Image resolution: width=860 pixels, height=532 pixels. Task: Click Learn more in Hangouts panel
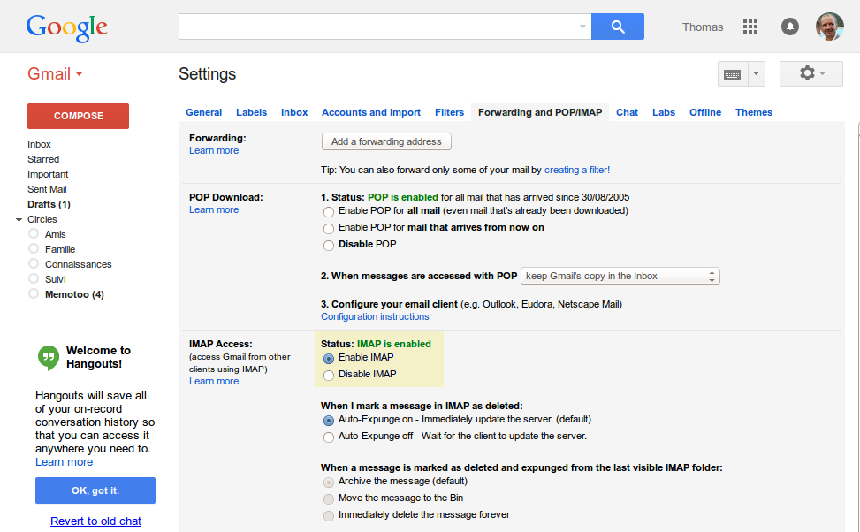pyautogui.click(x=65, y=462)
